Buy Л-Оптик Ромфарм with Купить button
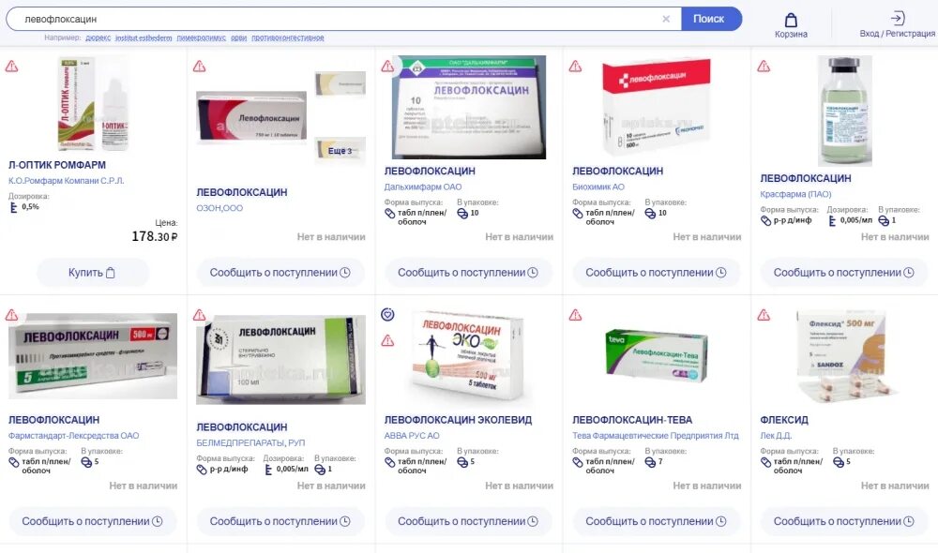 click(x=92, y=273)
